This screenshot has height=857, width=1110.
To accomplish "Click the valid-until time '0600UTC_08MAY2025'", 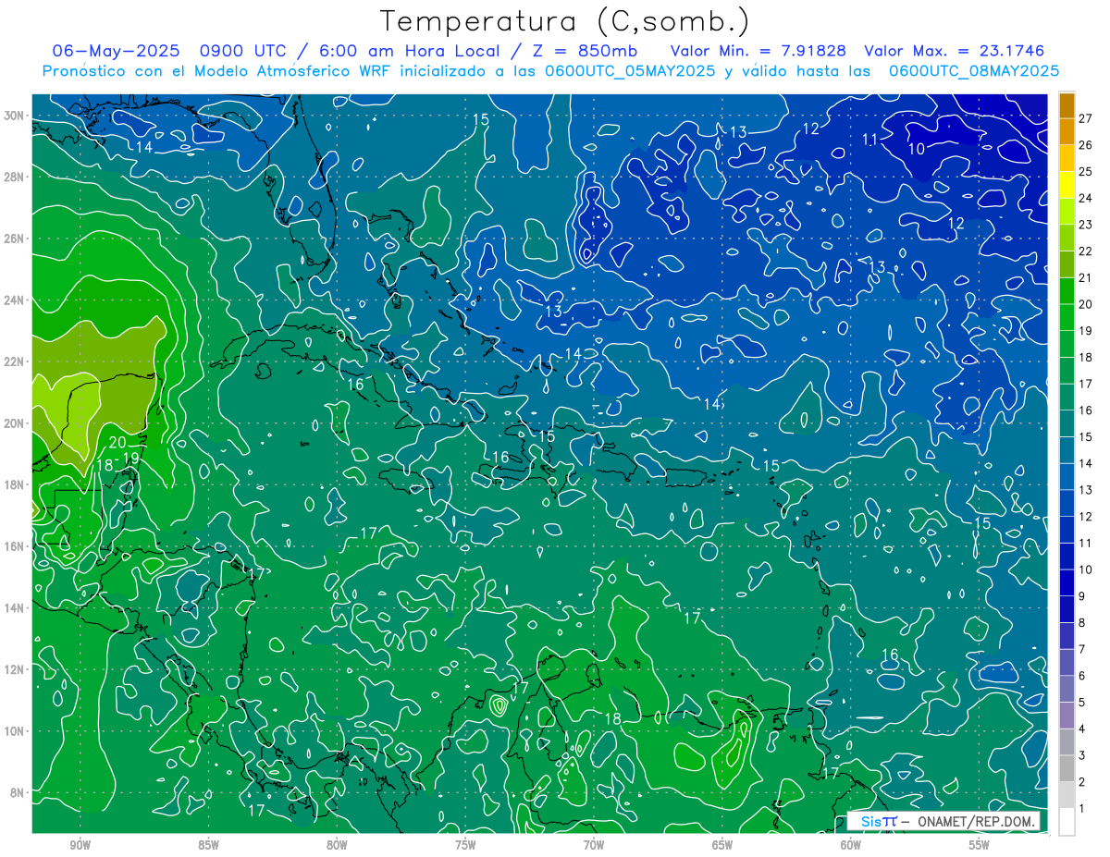I will [x=974, y=70].
